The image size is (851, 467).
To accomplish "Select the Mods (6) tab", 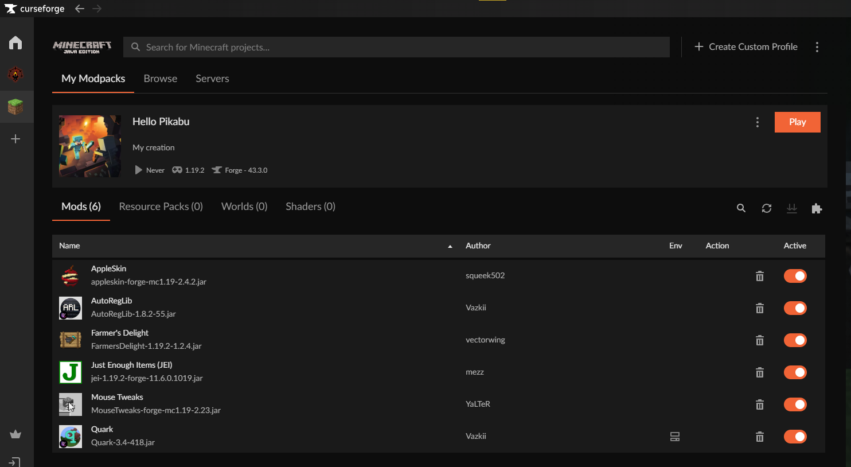I will pyautogui.click(x=81, y=207).
